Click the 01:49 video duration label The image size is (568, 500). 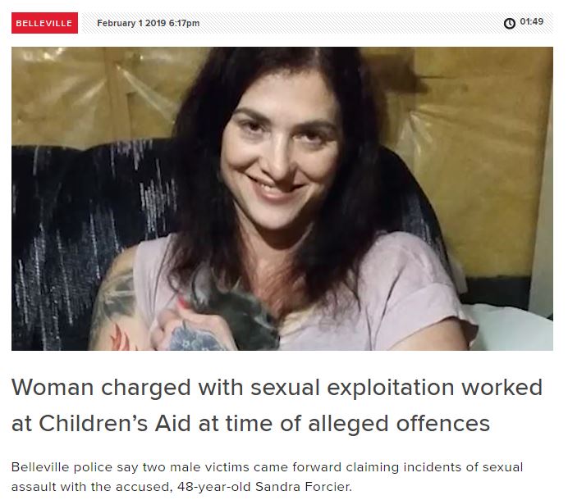click(531, 21)
